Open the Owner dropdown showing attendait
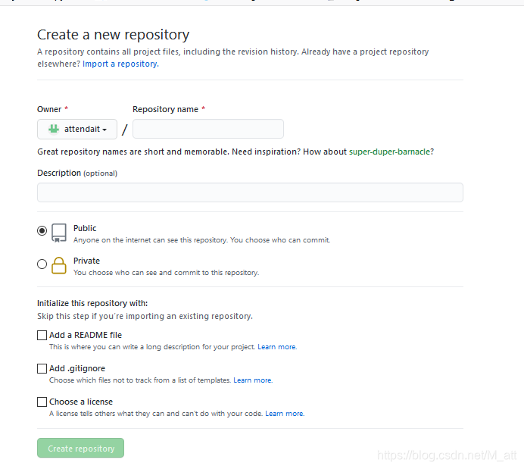 [x=77, y=129]
